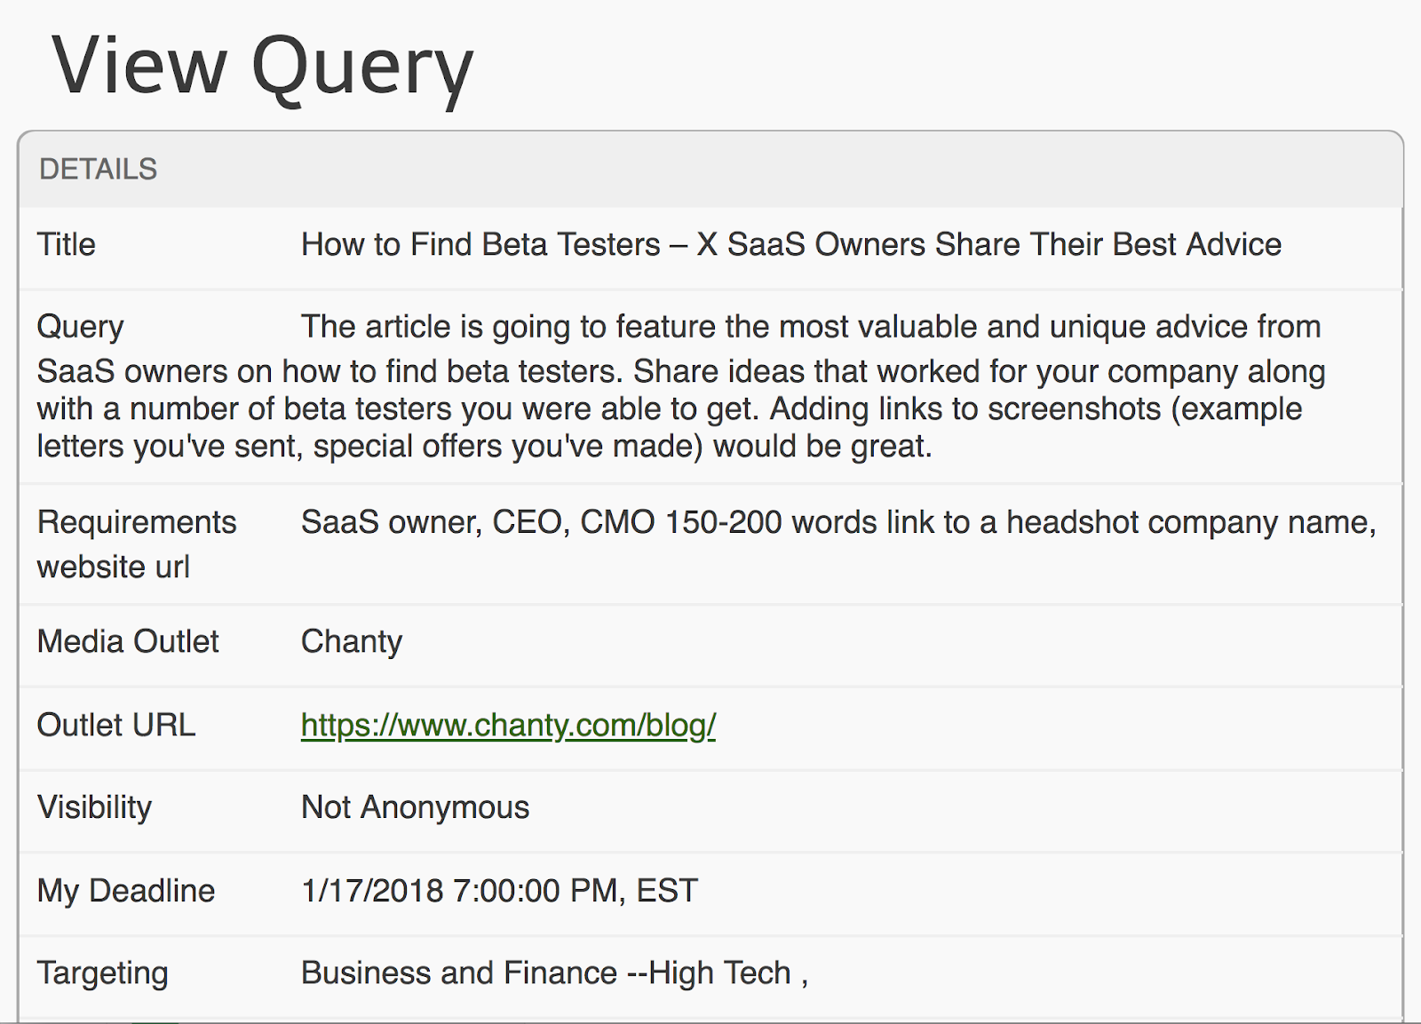The image size is (1421, 1024).
Task: Select the DETAILS panel header
Action: click(x=710, y=169)
